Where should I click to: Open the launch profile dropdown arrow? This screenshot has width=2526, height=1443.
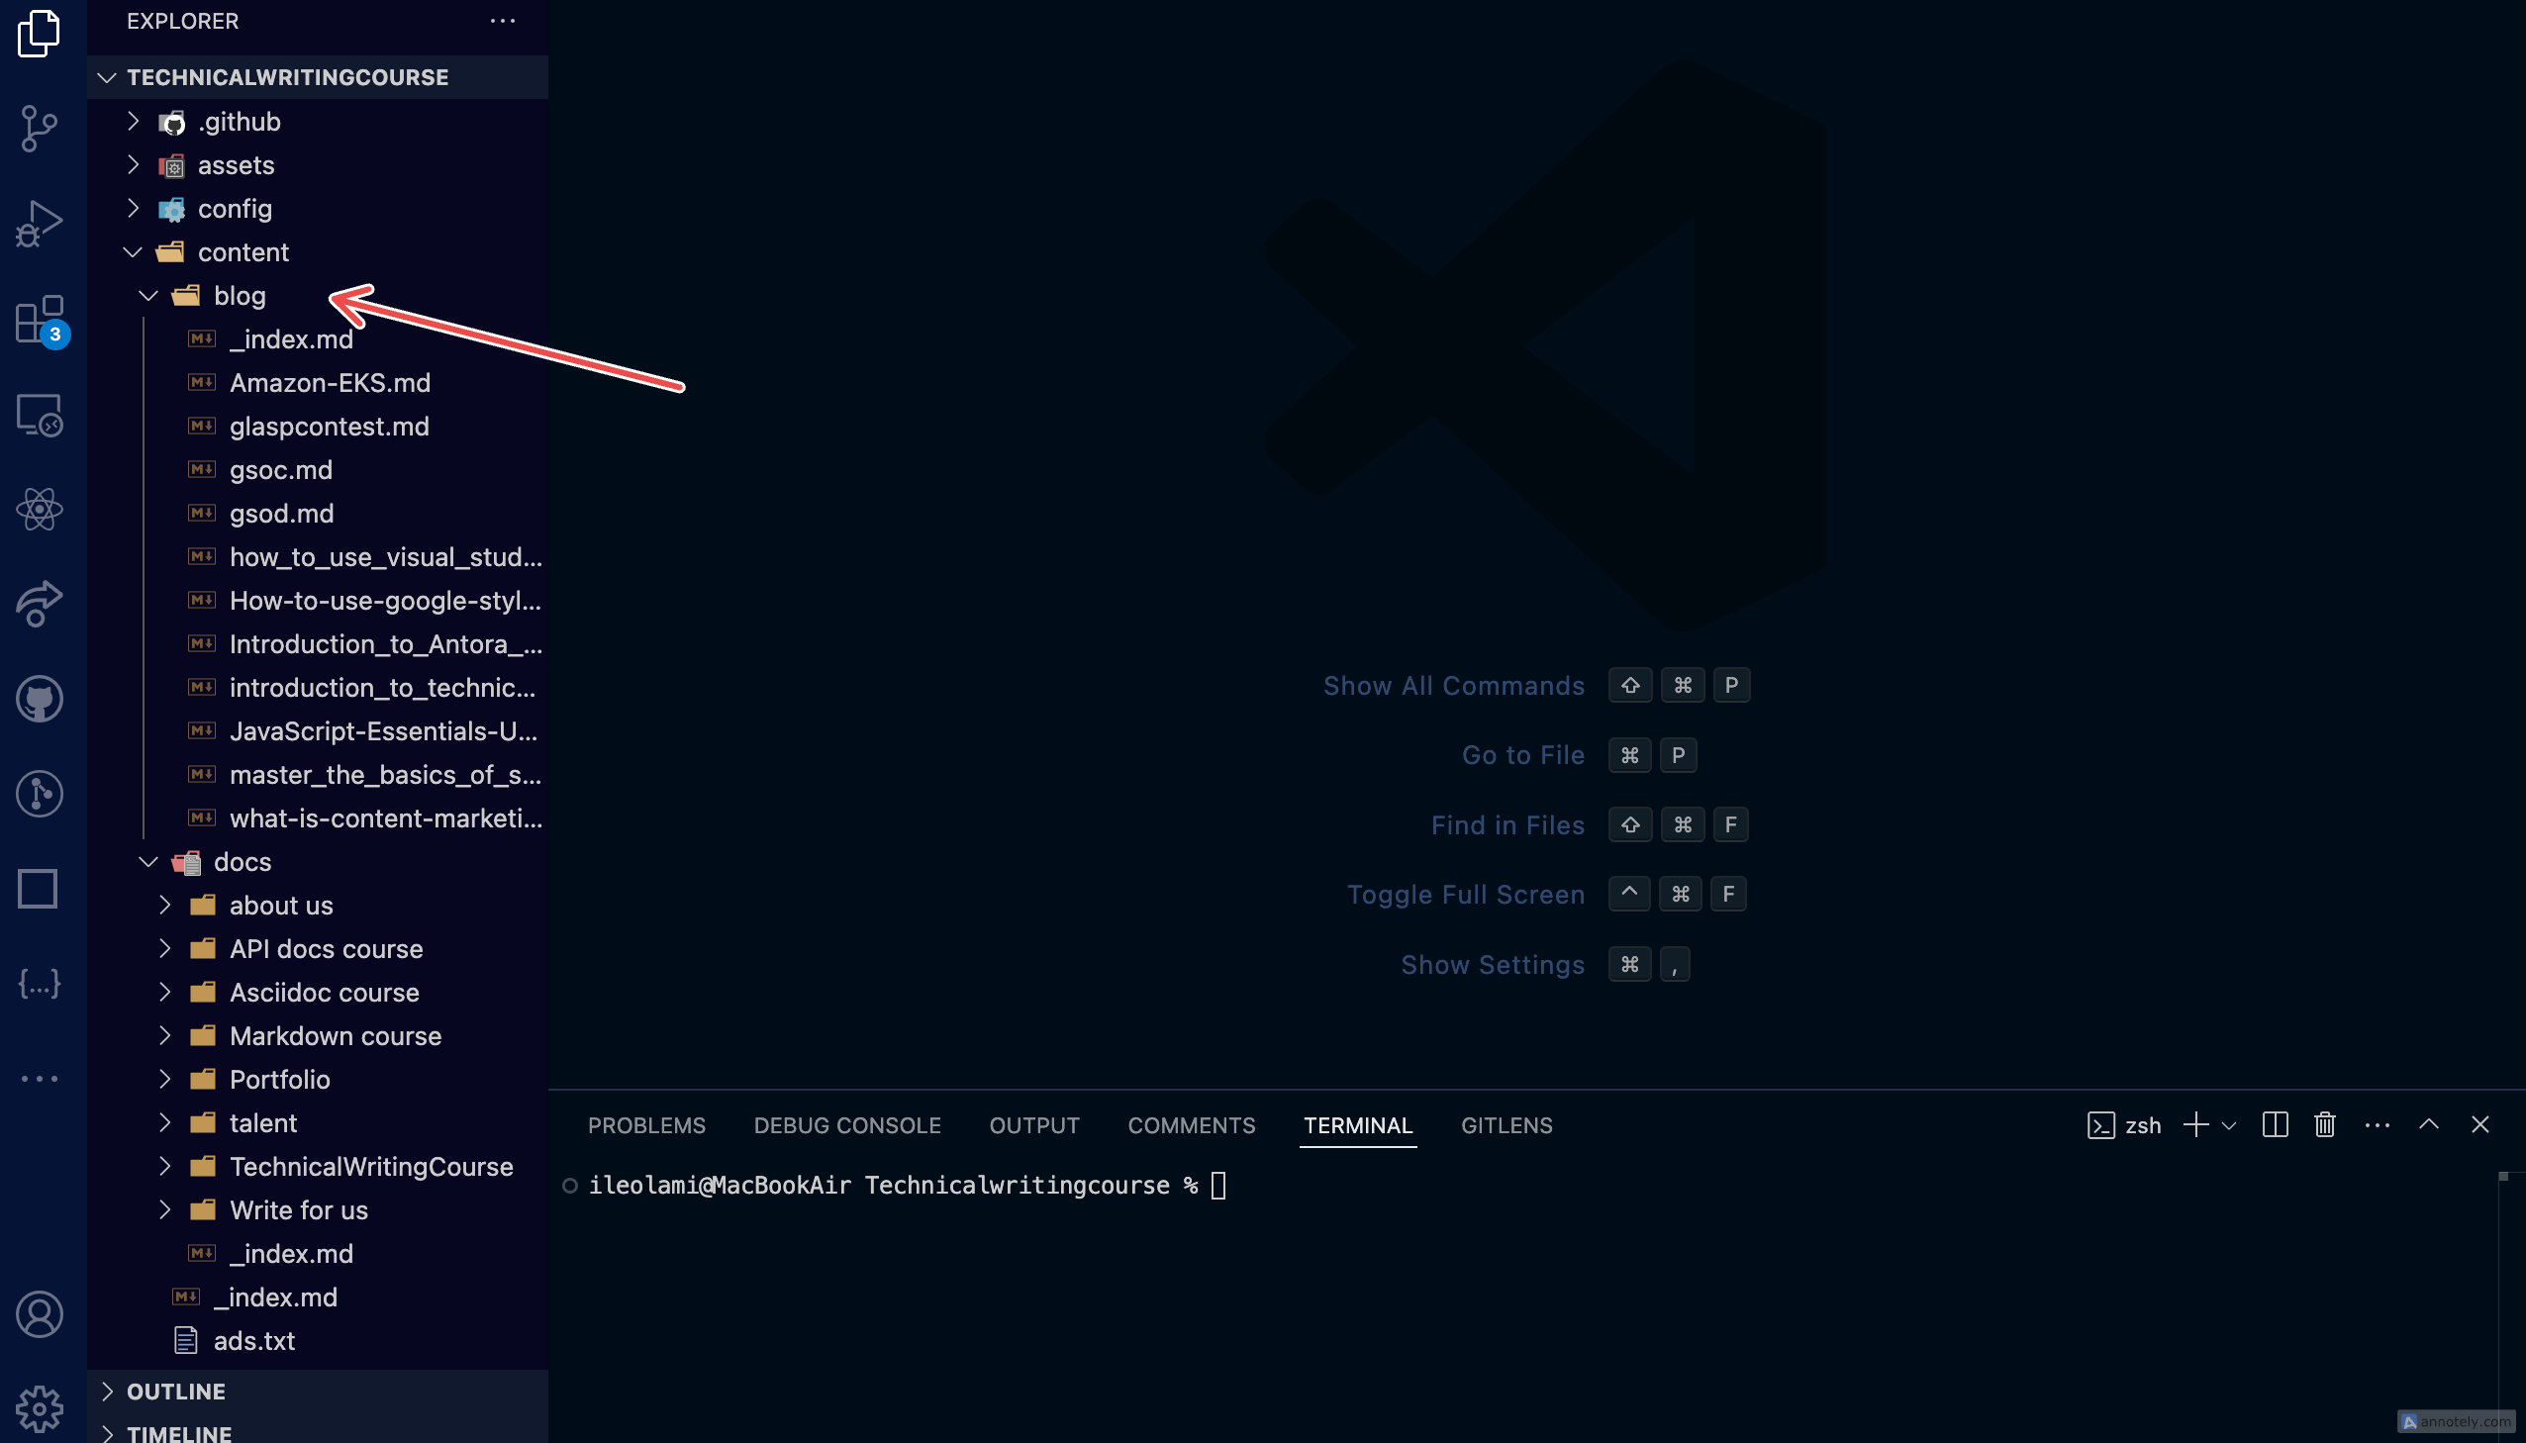tap(2229, 1125)
